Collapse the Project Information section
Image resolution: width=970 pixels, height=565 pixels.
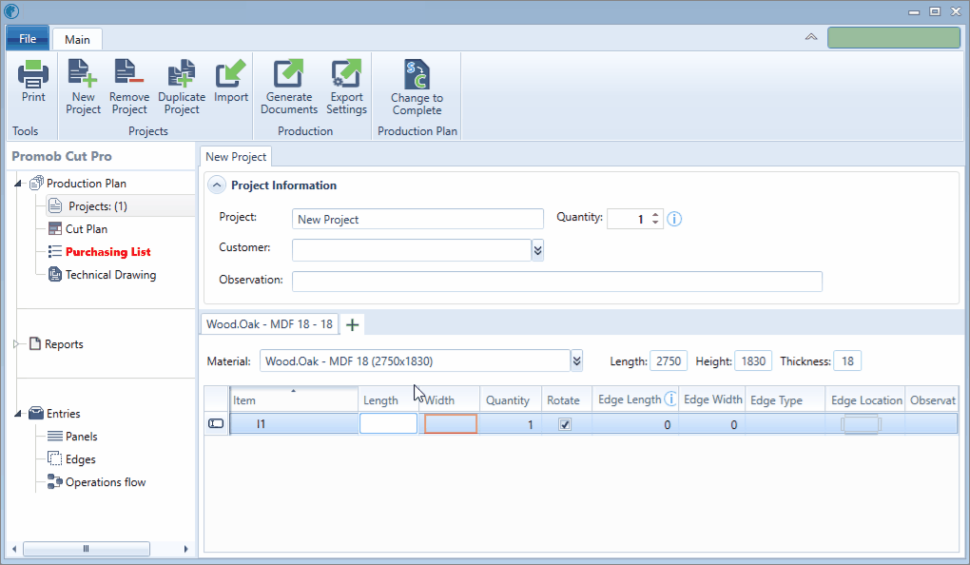tap(217, 185)
